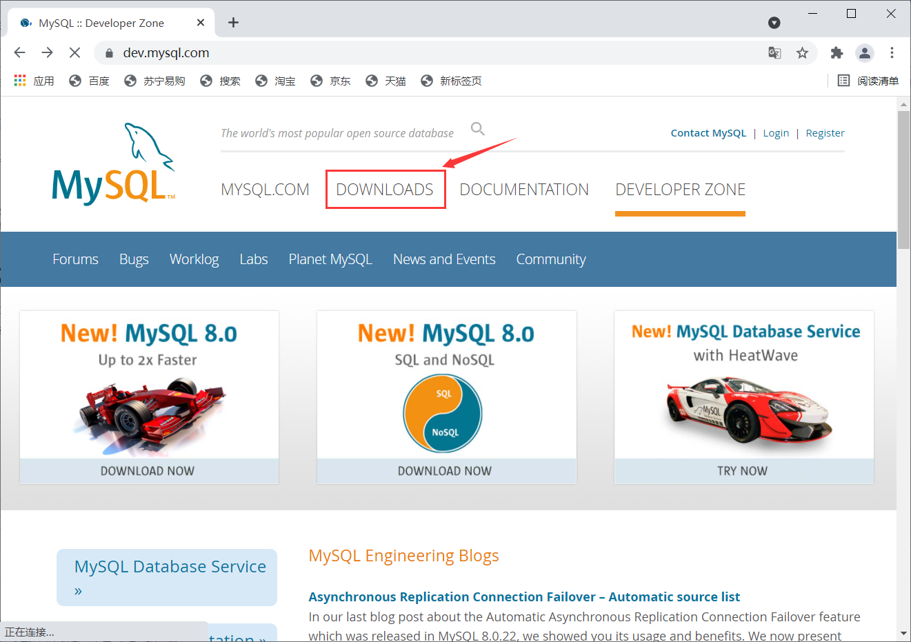Open Planet MySQL in the blue menu

330,259
